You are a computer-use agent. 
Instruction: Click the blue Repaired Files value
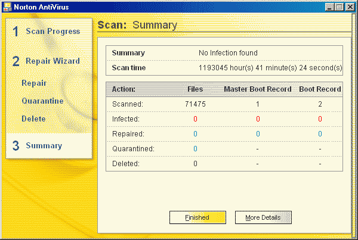tap(195, 134)
